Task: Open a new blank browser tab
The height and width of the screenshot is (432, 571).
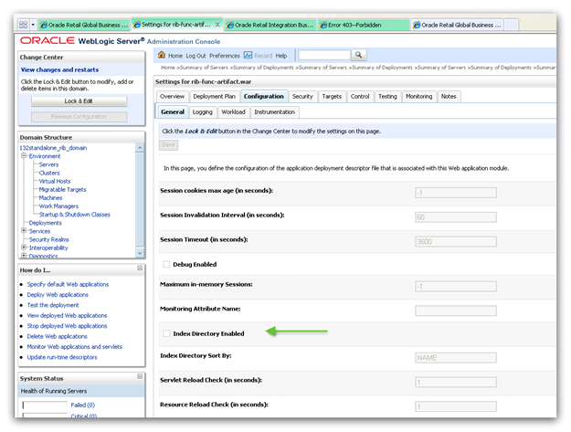Action: coord(511,25)
